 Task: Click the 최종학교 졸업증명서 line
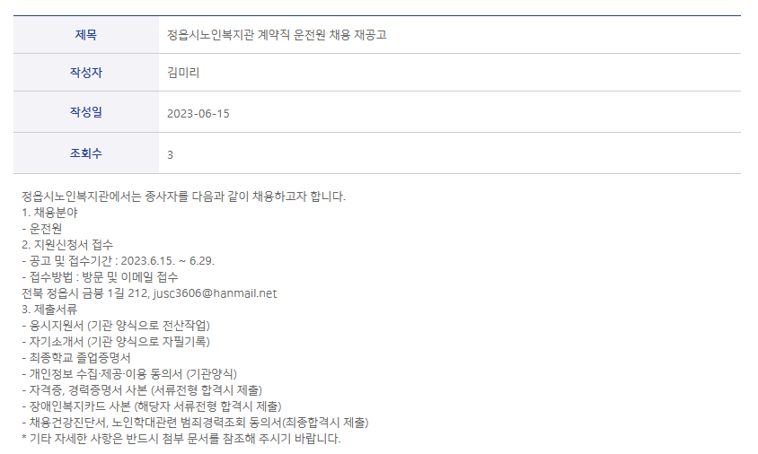tap(76, 358)
